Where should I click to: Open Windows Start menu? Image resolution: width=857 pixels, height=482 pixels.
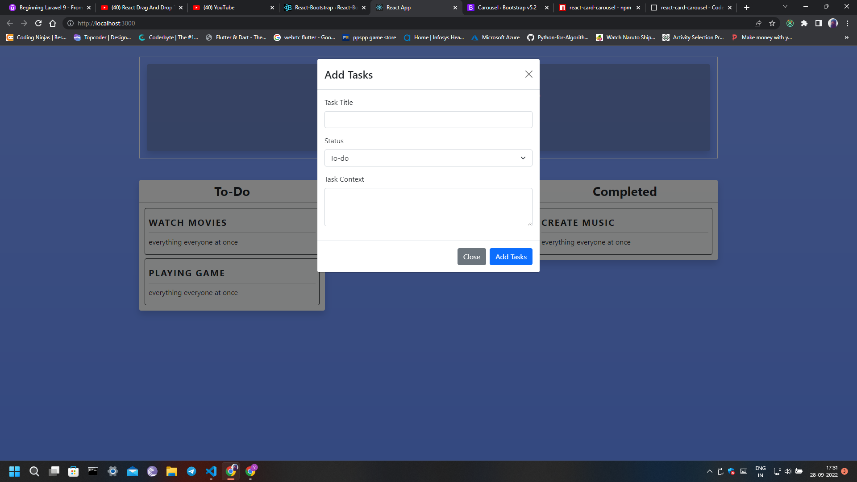click(x=14, y=471)
